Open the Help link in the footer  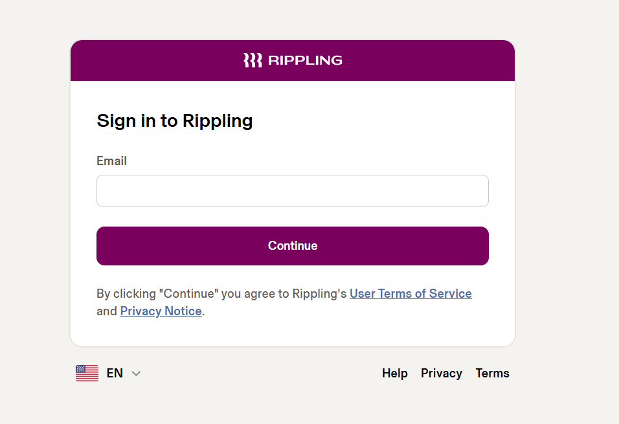coord(395,373)
